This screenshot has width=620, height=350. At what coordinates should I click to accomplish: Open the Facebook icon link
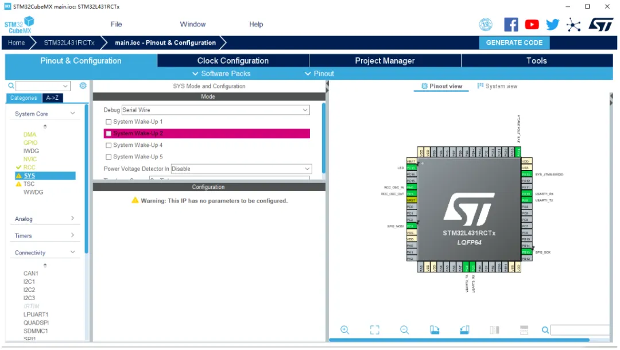(x=511, y=25)
